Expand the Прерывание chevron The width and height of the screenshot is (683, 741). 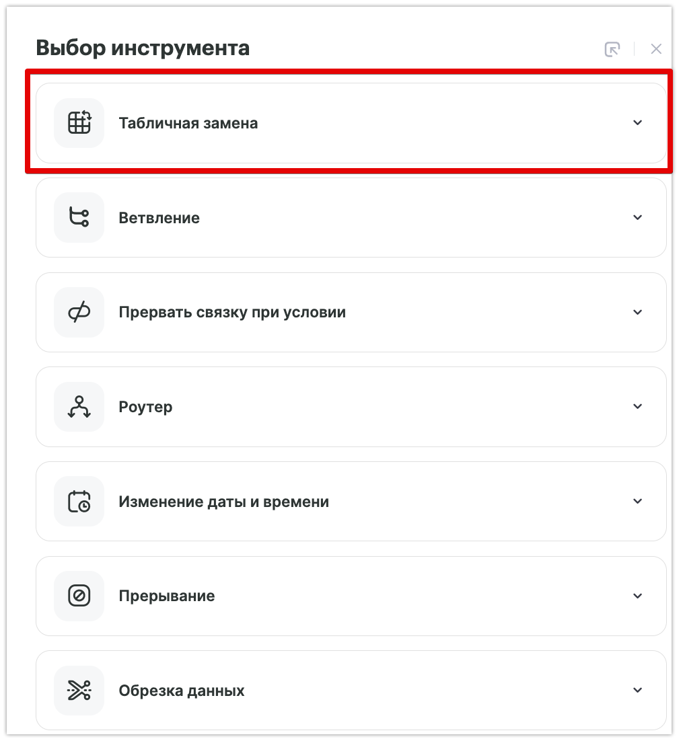[638, 596]
